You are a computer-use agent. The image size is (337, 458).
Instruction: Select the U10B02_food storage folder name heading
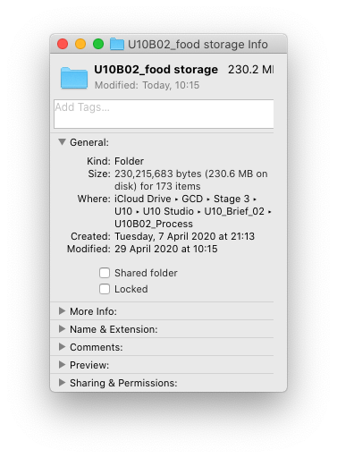[x=156, y=70]
